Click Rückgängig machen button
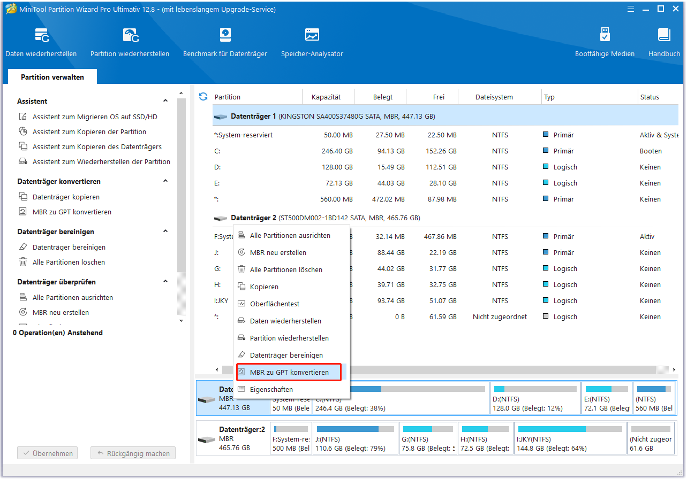 133,453
